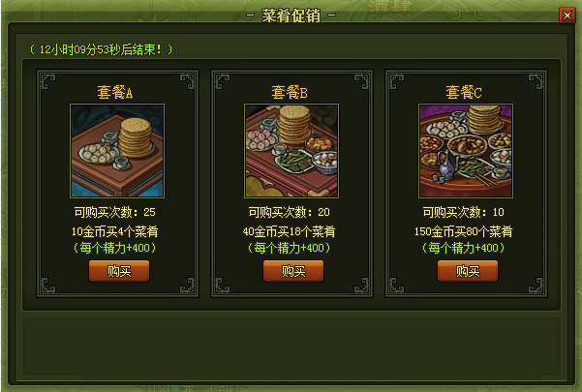The image size is (582, 392).
Task: Click 40金币买18个菜肴 price text
Action: point(290,231)
